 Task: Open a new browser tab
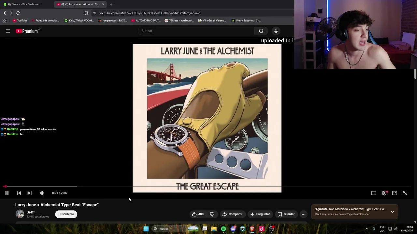[x=111, y=4]
